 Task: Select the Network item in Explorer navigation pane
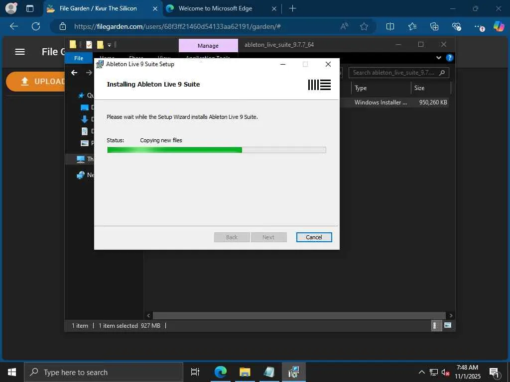coord(85,175)
